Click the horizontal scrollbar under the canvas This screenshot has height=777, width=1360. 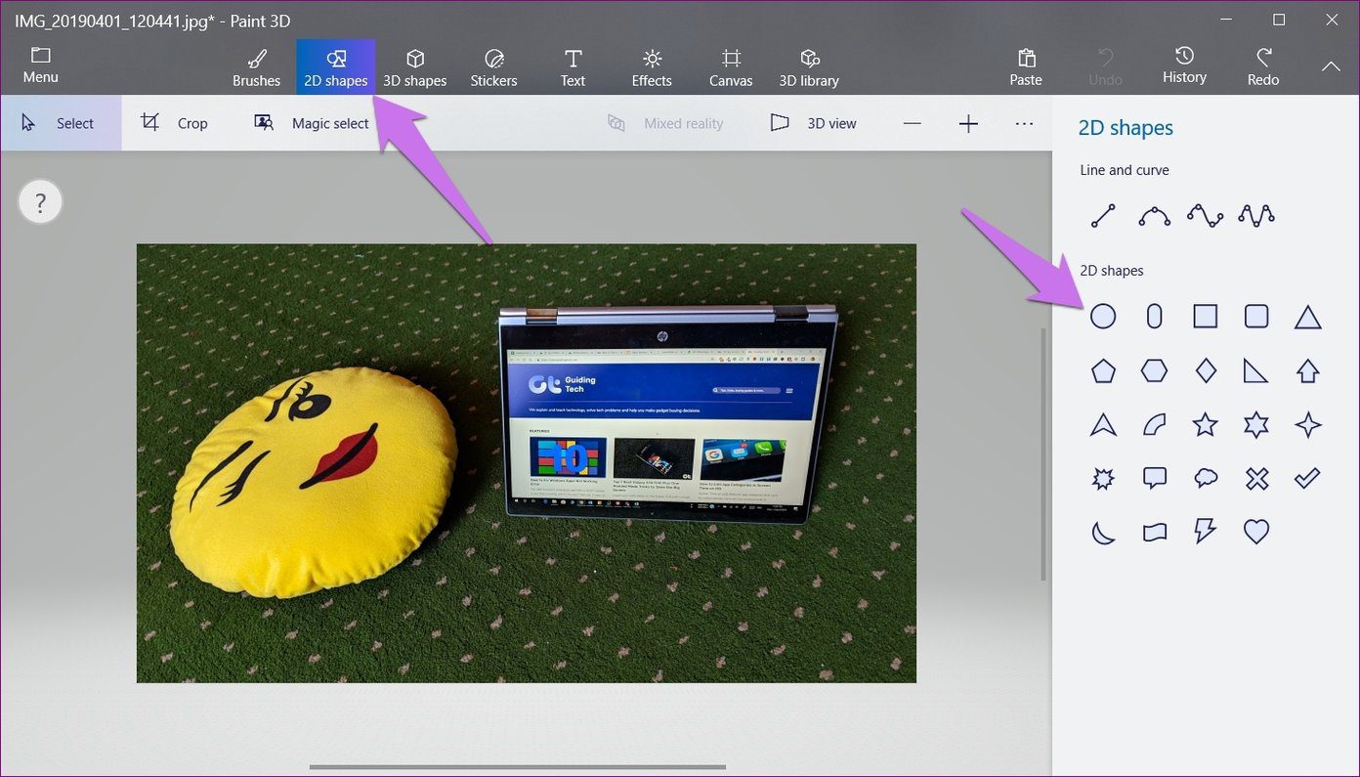coord(517,767)
